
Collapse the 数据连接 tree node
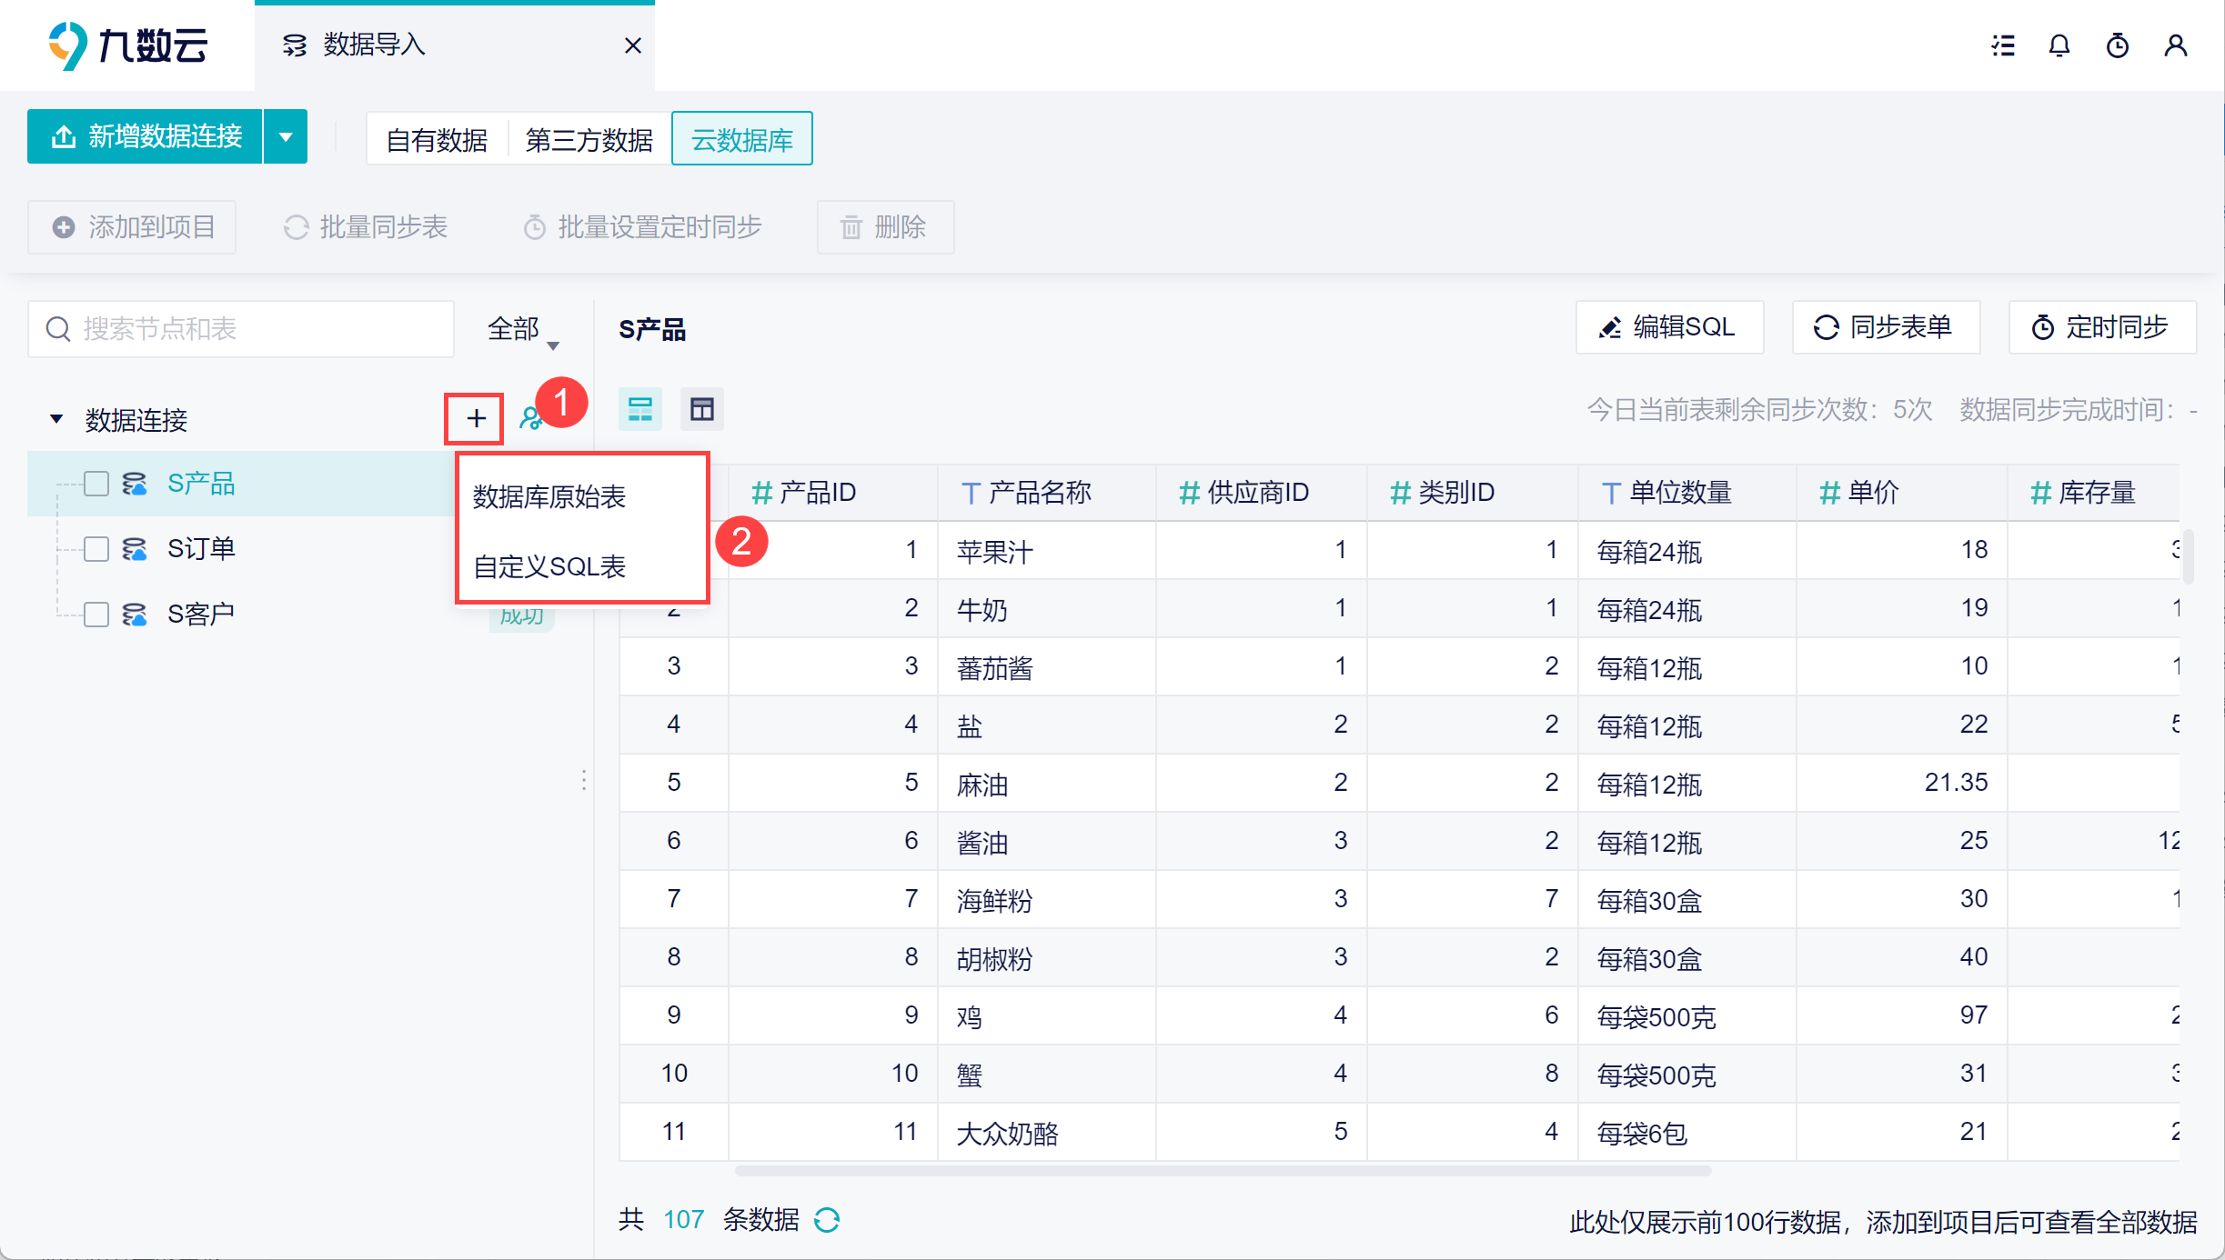pyautogui.click(x=56, y=419)
